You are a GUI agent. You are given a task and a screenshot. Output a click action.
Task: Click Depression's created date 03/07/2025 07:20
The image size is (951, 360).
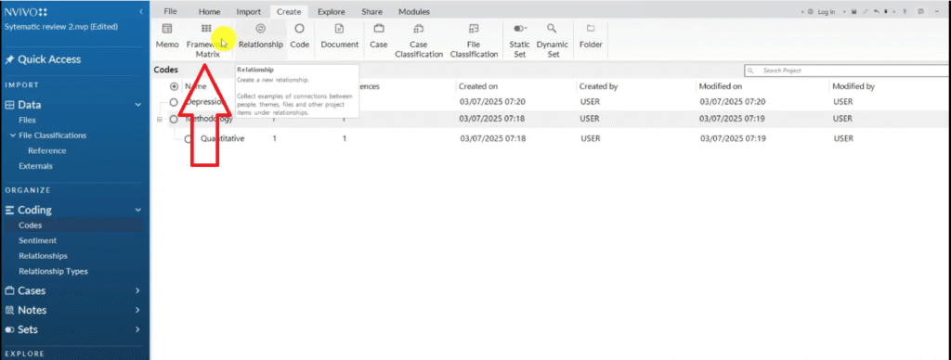tap(492, 102)
